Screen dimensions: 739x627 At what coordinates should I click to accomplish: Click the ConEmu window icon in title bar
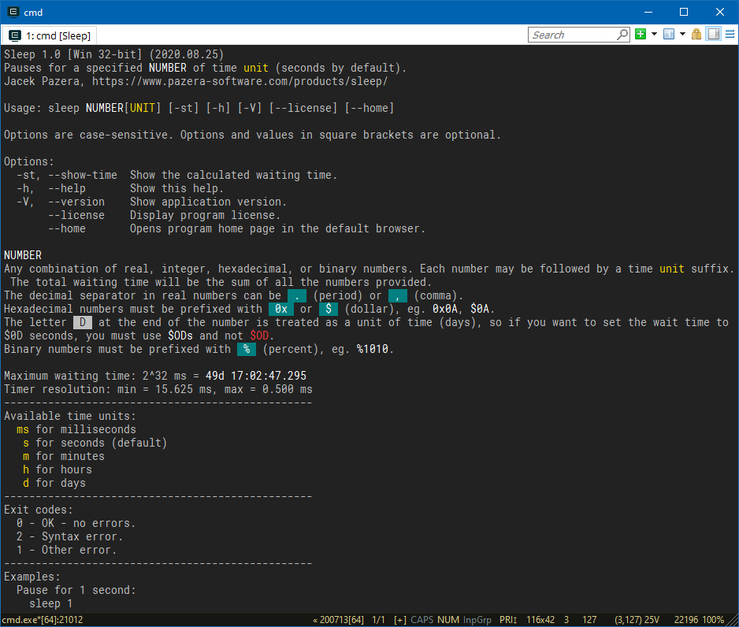pos(13,12)
